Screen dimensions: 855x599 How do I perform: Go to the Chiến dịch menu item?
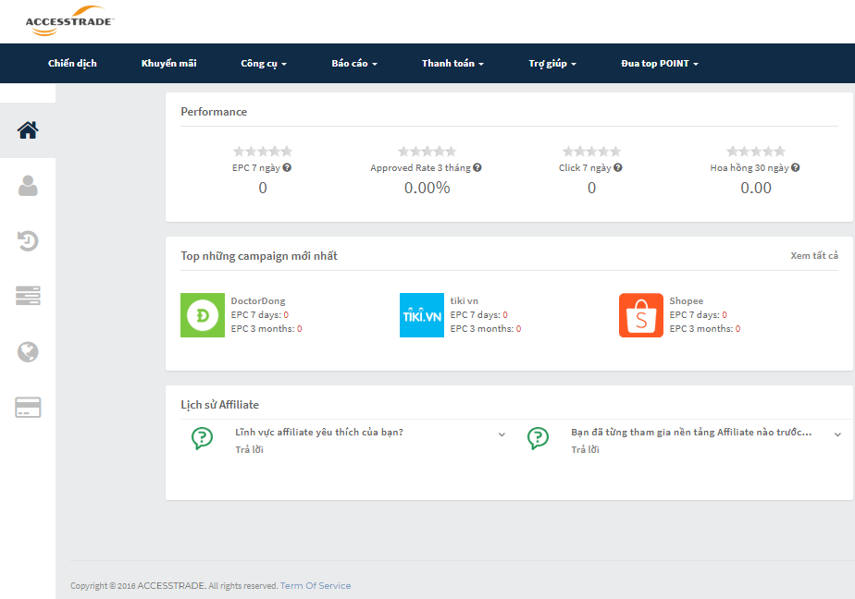coord(72,64)
